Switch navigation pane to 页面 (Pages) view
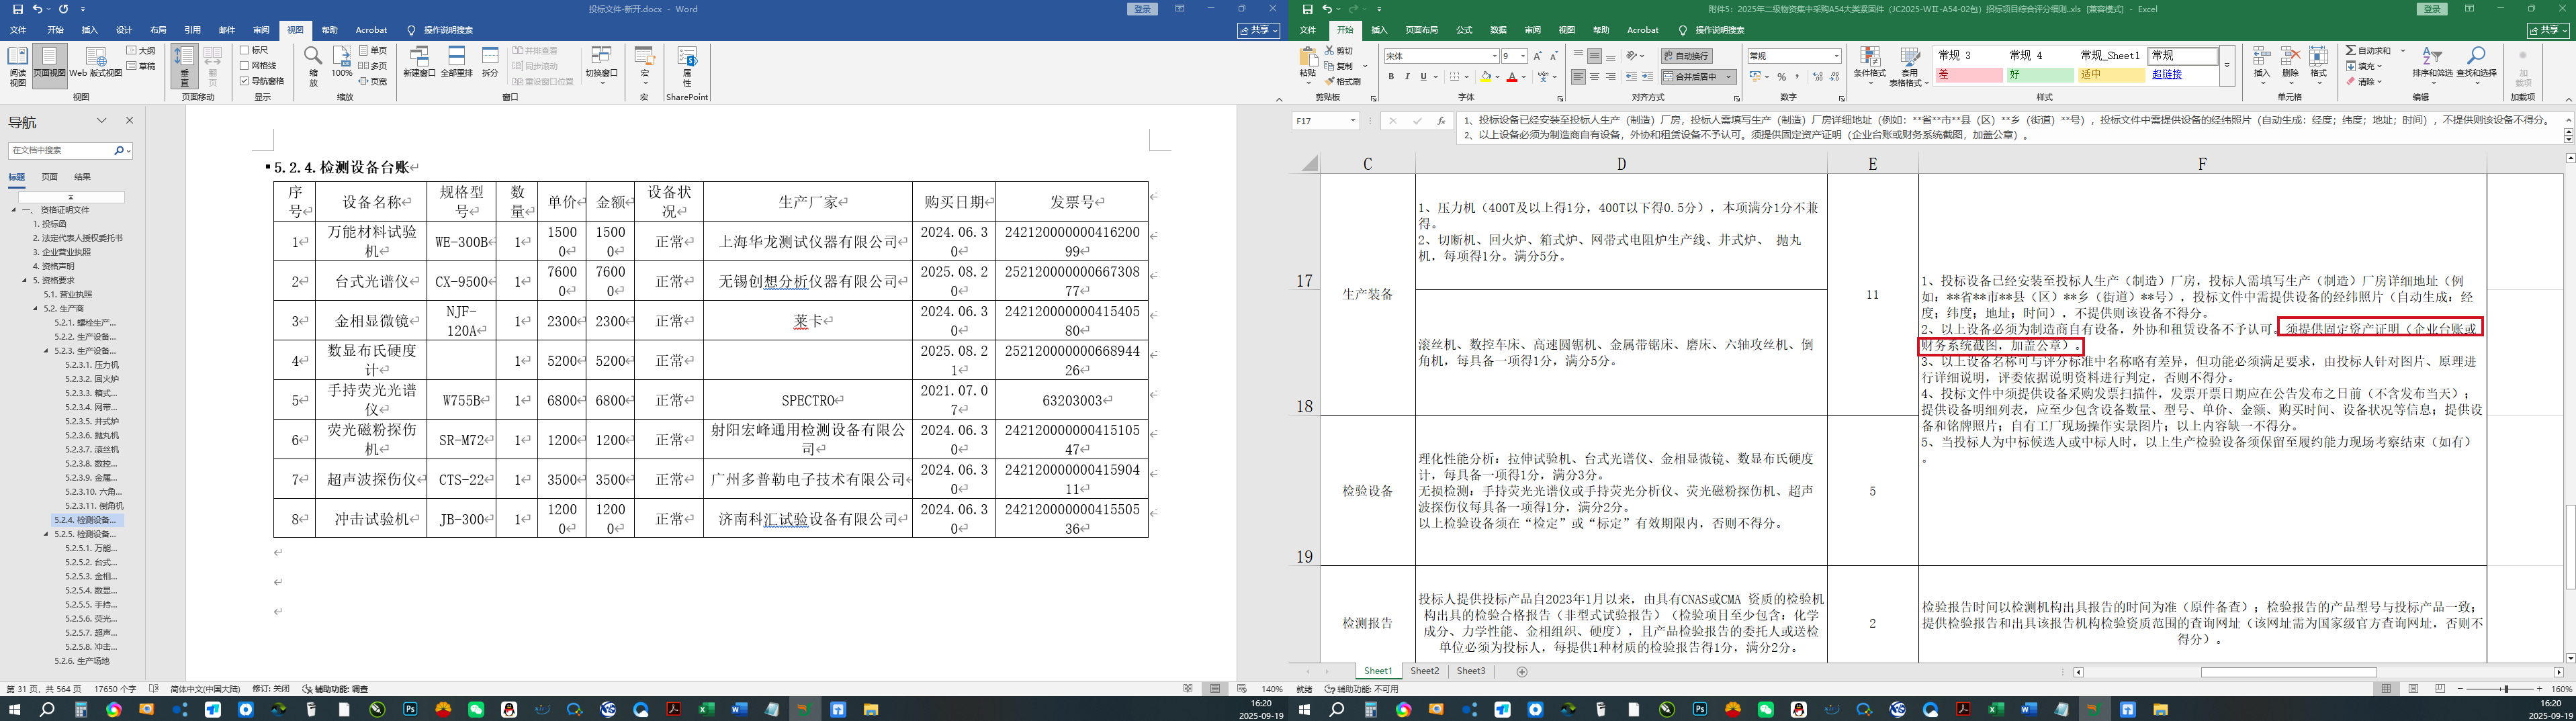 coord(49,177)
